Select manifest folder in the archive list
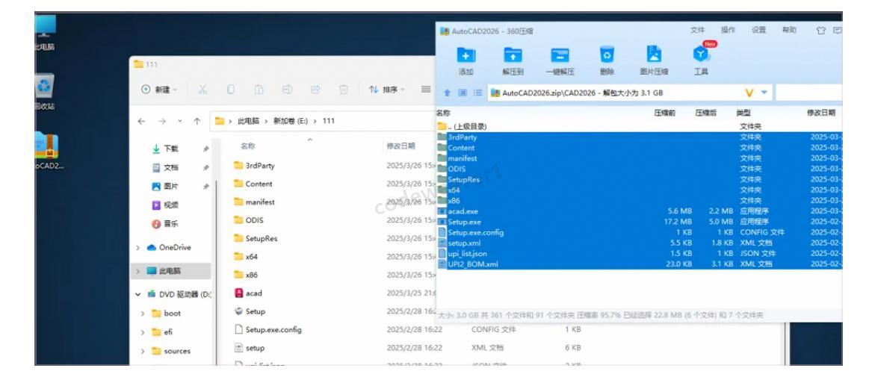The width and height of the screenshot is (878, 377). pos(640,158)
